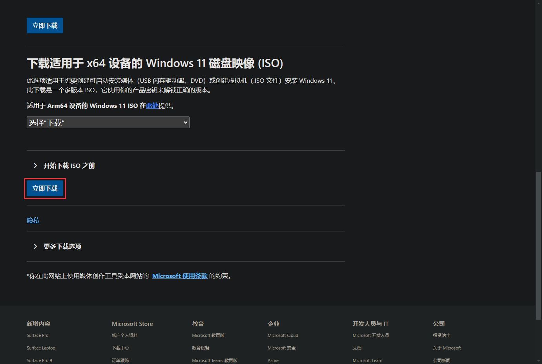The width and height of the screenshot is (542, 364).
Task: Click the highlighted 立即下载 button
Action: coord(45,189)
